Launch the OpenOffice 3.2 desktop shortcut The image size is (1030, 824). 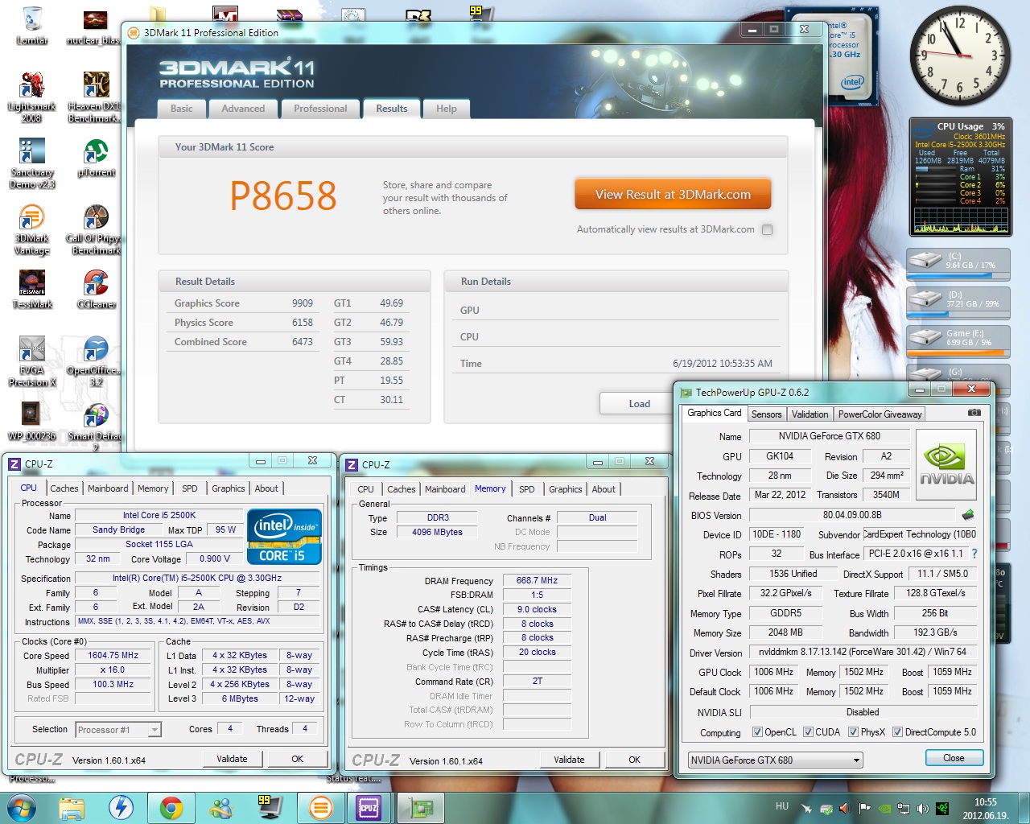[96, 361]
